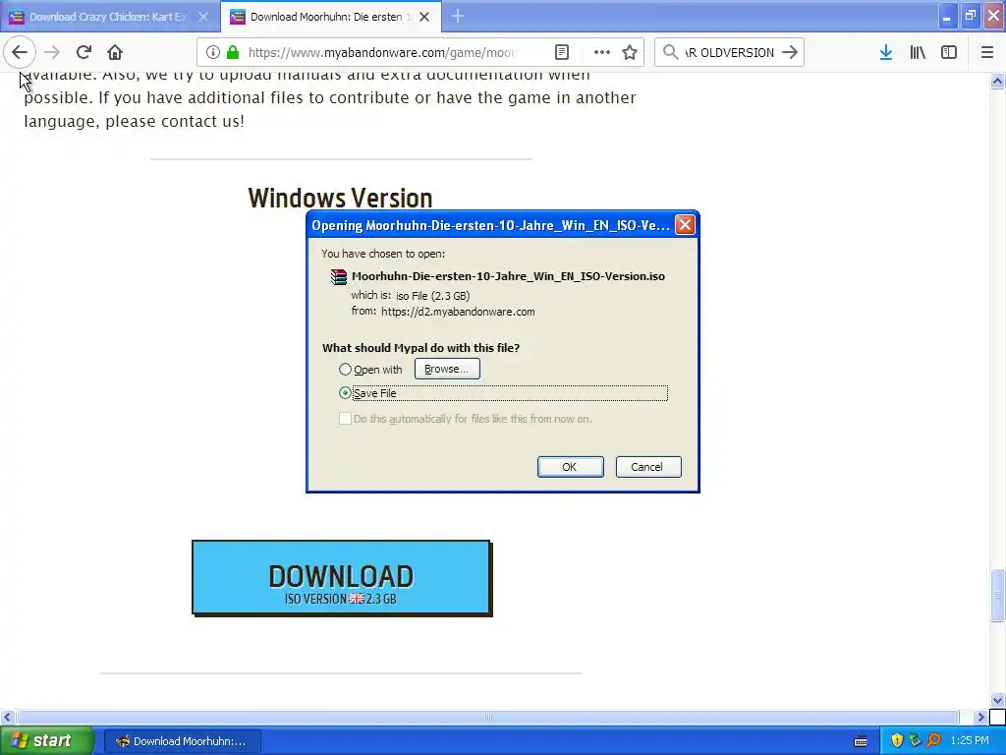Check Do this automatically for files
The height and width of the screenshot is (755, 1006).
point(345,419)
